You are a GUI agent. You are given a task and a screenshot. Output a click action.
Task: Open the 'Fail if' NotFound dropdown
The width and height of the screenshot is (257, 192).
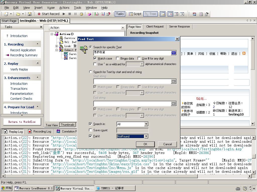coord(146,136)
